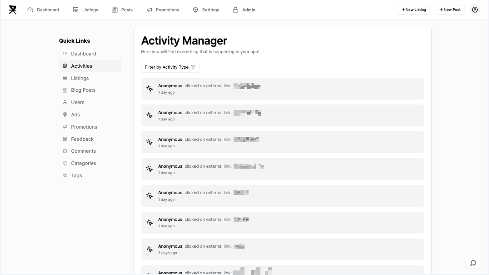489x275 pixels.
Task: Click the gauge icon in top navigation
Action: click(x=30, y=10)
